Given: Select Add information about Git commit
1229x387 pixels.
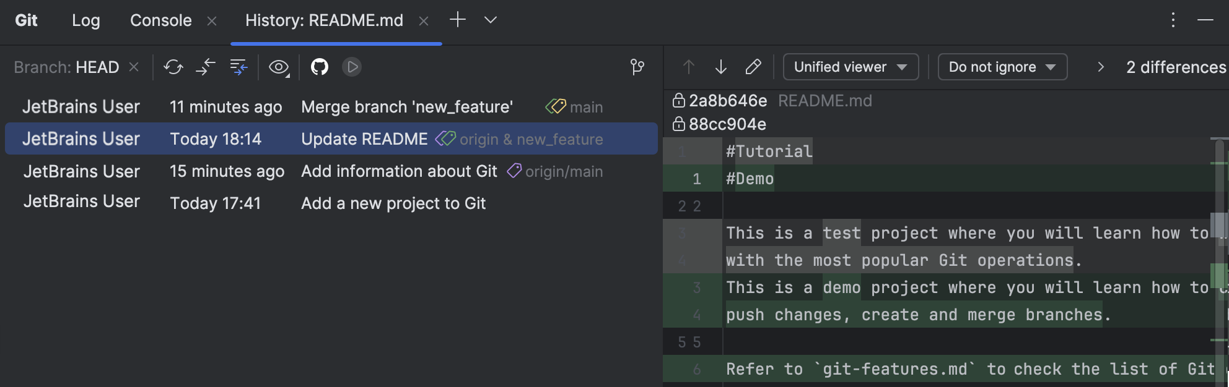Looking at the screenshot, I should click(x=331, y=171).
